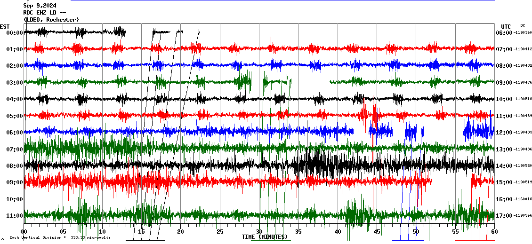Click the (LDEO, Rochester) location text
The image size is (532, 244).
click(x=51, y=19)
